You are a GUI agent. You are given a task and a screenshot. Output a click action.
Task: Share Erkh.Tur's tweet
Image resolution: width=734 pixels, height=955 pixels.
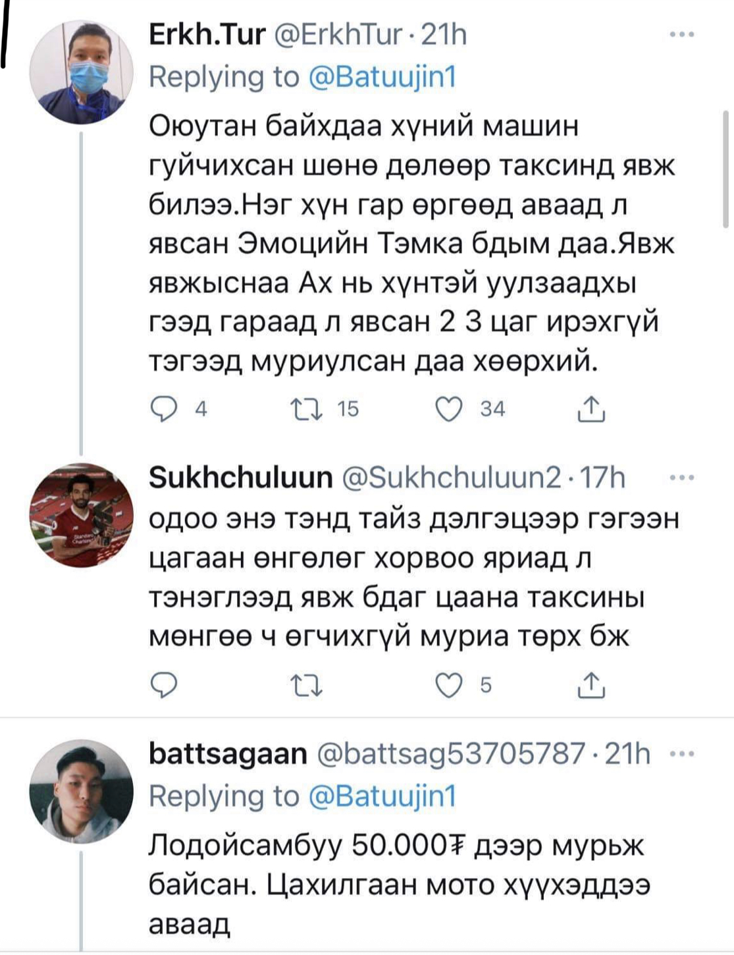point(591,409)
